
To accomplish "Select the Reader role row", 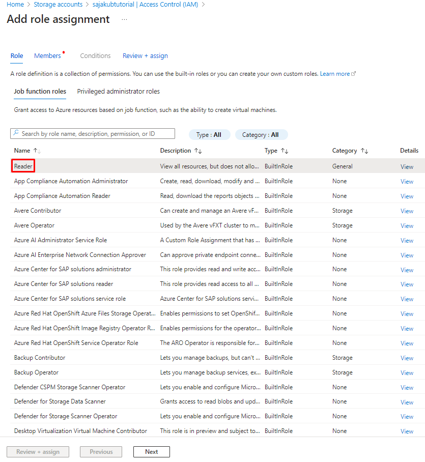I will point(217,166).
